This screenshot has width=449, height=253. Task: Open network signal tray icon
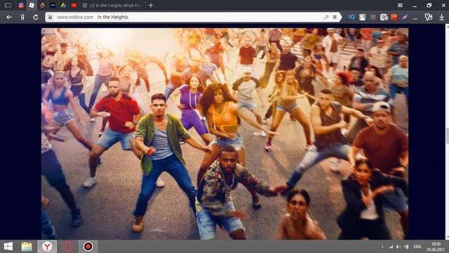pyautogui.click(x=391, y=247)
